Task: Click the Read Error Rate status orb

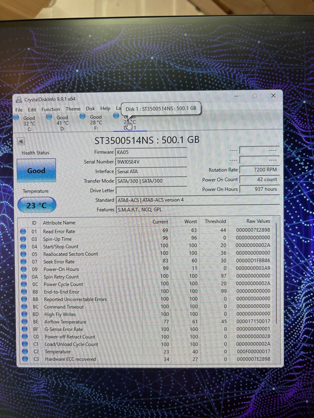Action: 23,231
